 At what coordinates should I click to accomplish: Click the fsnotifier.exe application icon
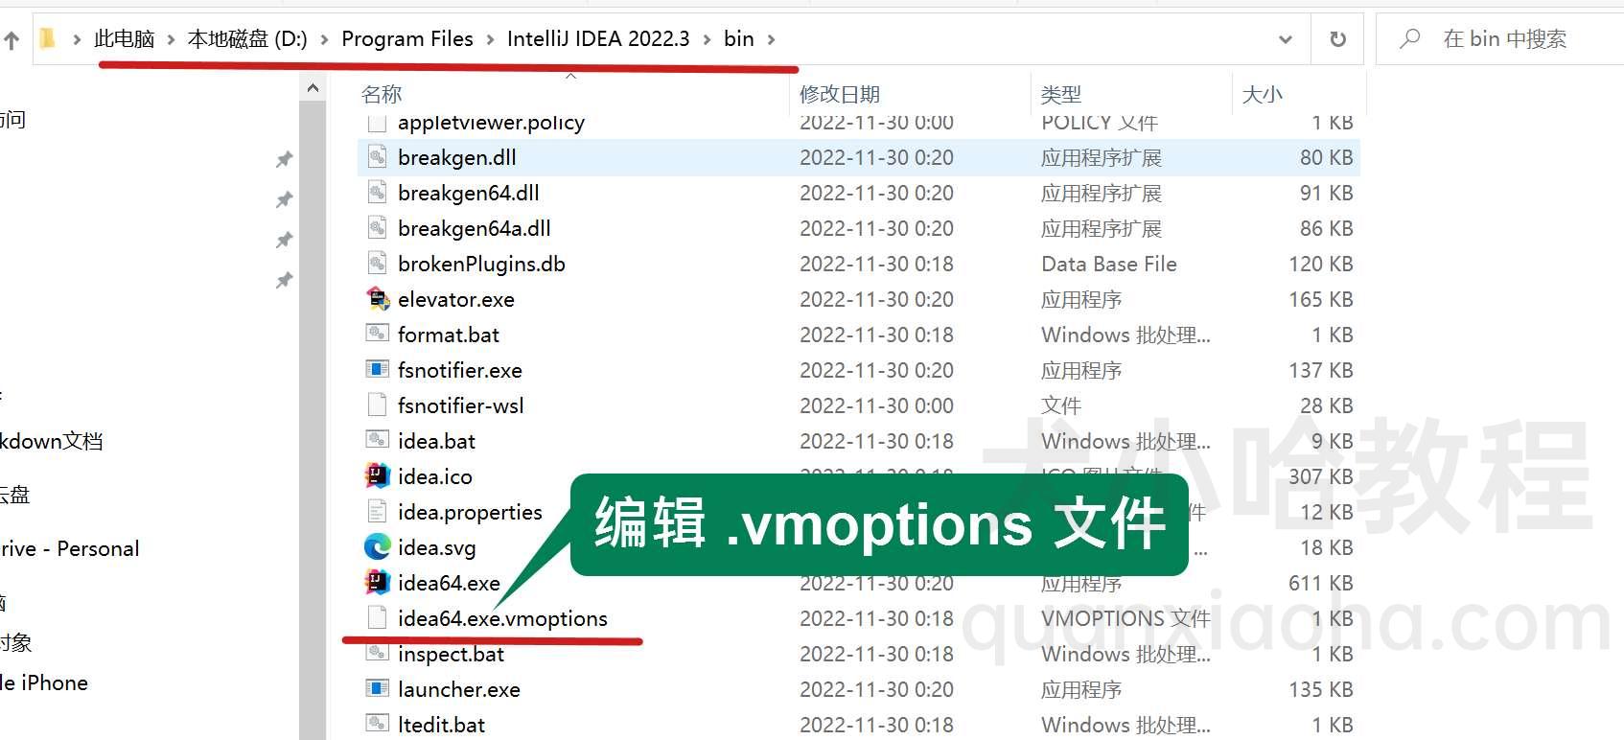378,370
